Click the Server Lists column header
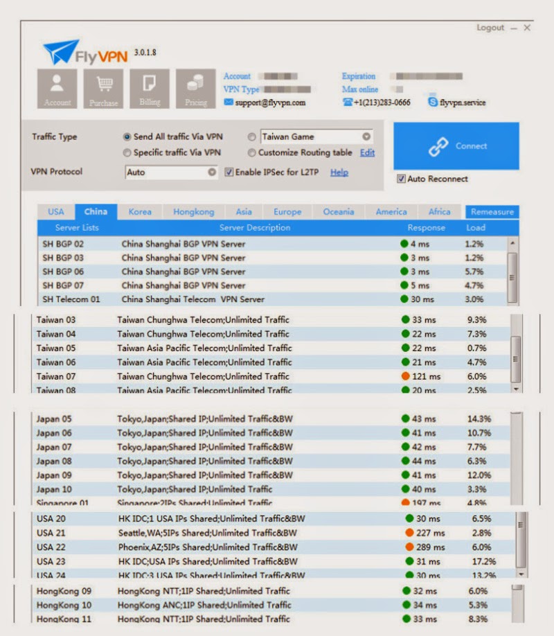The width and height of the screenshot is (554, 636). tap(77, 227)
